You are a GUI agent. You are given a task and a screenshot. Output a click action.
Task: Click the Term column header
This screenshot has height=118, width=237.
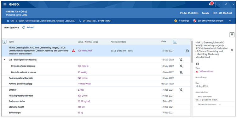coord(11,42)
